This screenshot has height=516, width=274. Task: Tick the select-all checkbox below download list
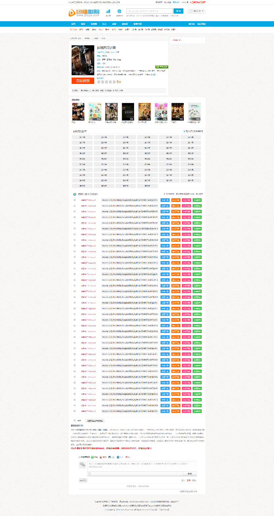[x=75, y=421]
